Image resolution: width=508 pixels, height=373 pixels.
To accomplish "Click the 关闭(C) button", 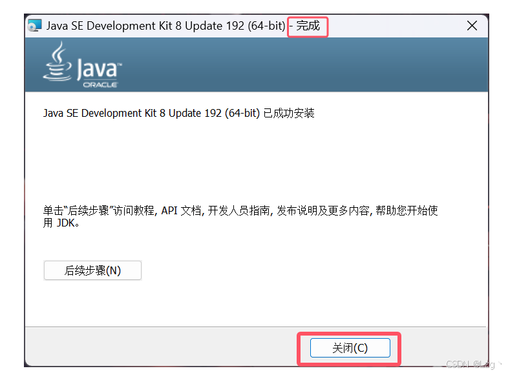I will (x=350, y=348).
